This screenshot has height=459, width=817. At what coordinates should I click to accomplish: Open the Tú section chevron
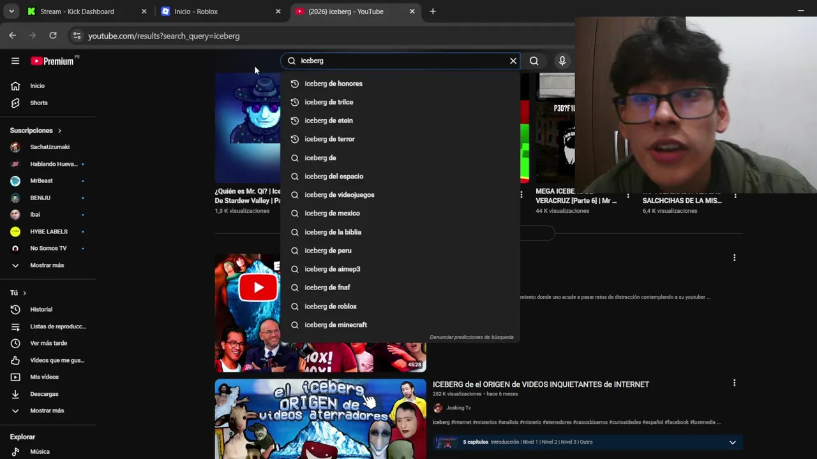pos(24,293)
